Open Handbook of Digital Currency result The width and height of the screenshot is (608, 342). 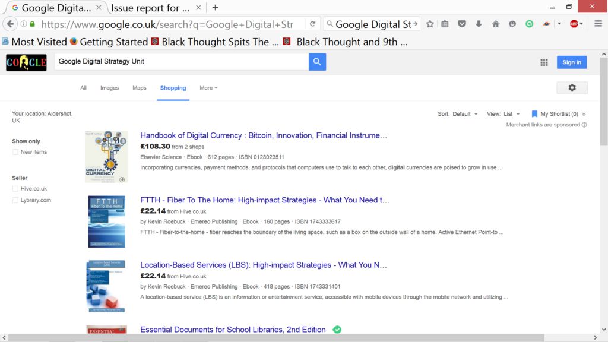264,135
